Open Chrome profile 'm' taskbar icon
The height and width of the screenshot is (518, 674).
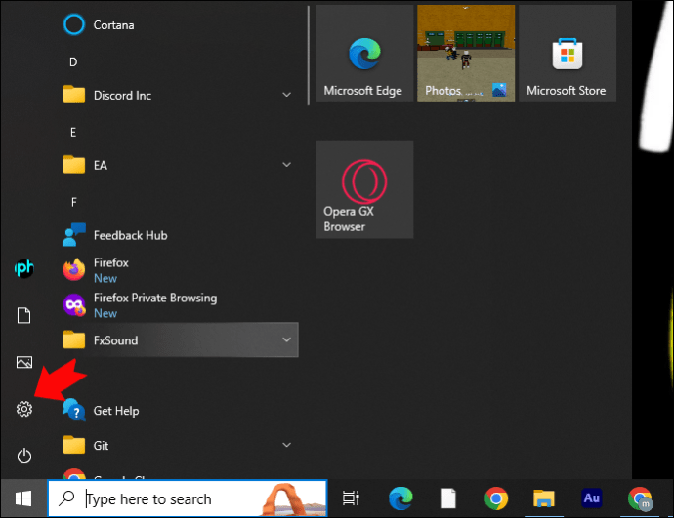pyautogui.click(x=640, y=498)
